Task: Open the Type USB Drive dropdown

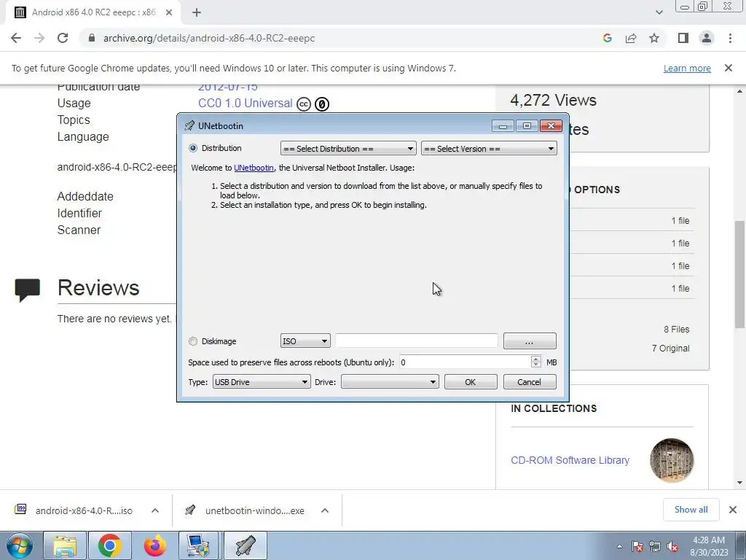Action: pyautogui.click(x=262, y=382)
